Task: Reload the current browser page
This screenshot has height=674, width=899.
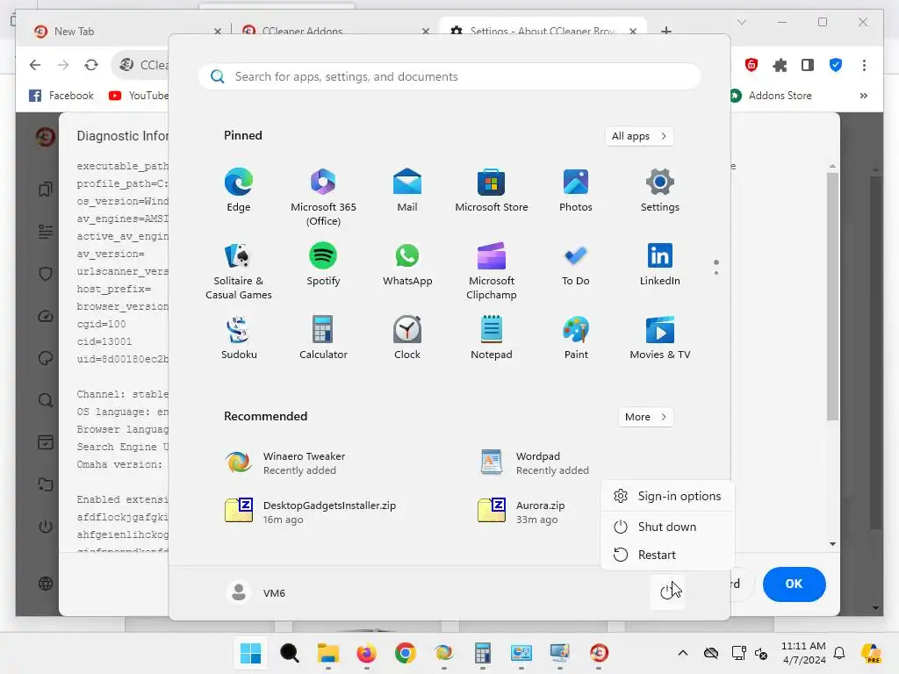Action: tap(91, 65)
